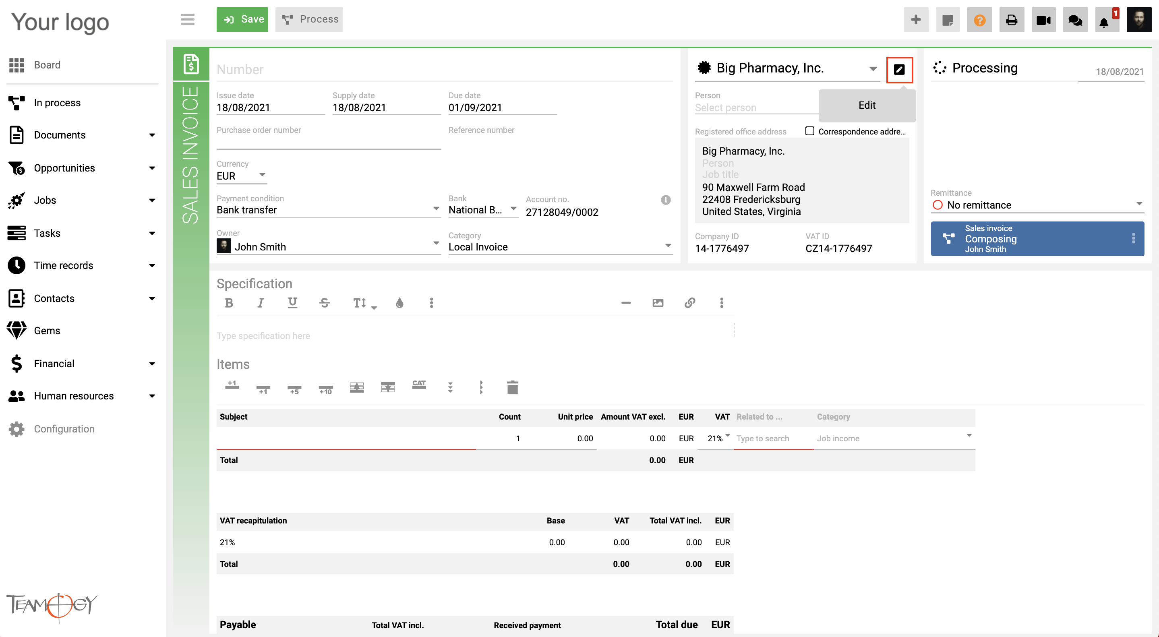This screenshot has height=637, width=1159.
Task: Add five item rows
Action: [x=294, y=390]
